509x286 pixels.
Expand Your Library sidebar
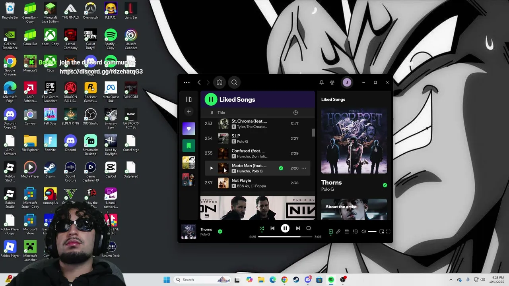click(x=189, y=99)
